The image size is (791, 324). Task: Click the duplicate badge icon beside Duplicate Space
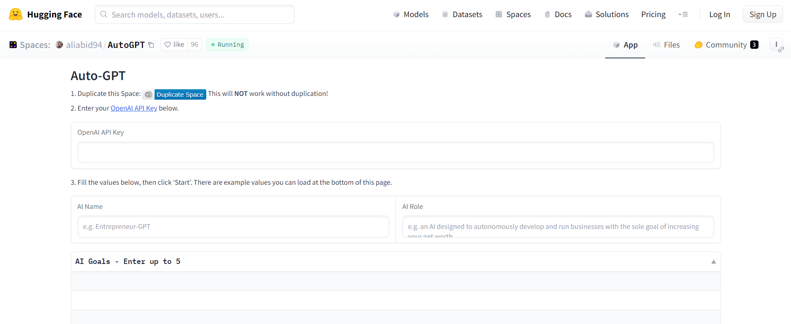click(x=148, y=95)
